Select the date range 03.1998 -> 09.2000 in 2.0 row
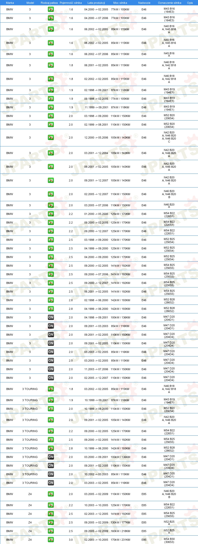198x544 pixels. pos(96,116)
